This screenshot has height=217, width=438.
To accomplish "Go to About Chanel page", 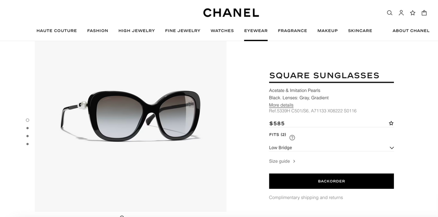I will [x=411, y=31].
